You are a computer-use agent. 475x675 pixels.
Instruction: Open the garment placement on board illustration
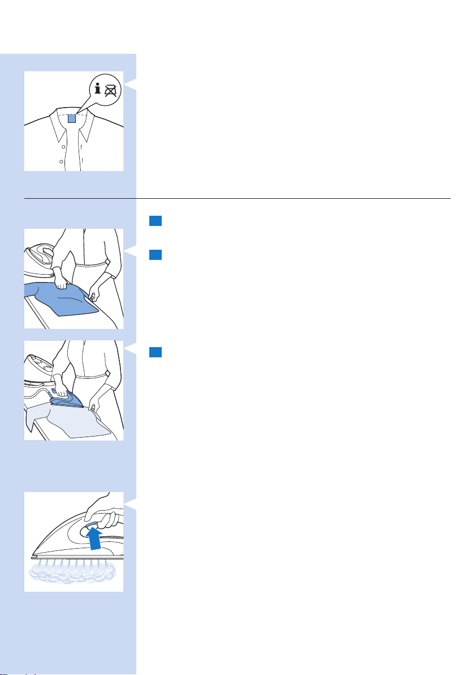[x=74, y=279]
